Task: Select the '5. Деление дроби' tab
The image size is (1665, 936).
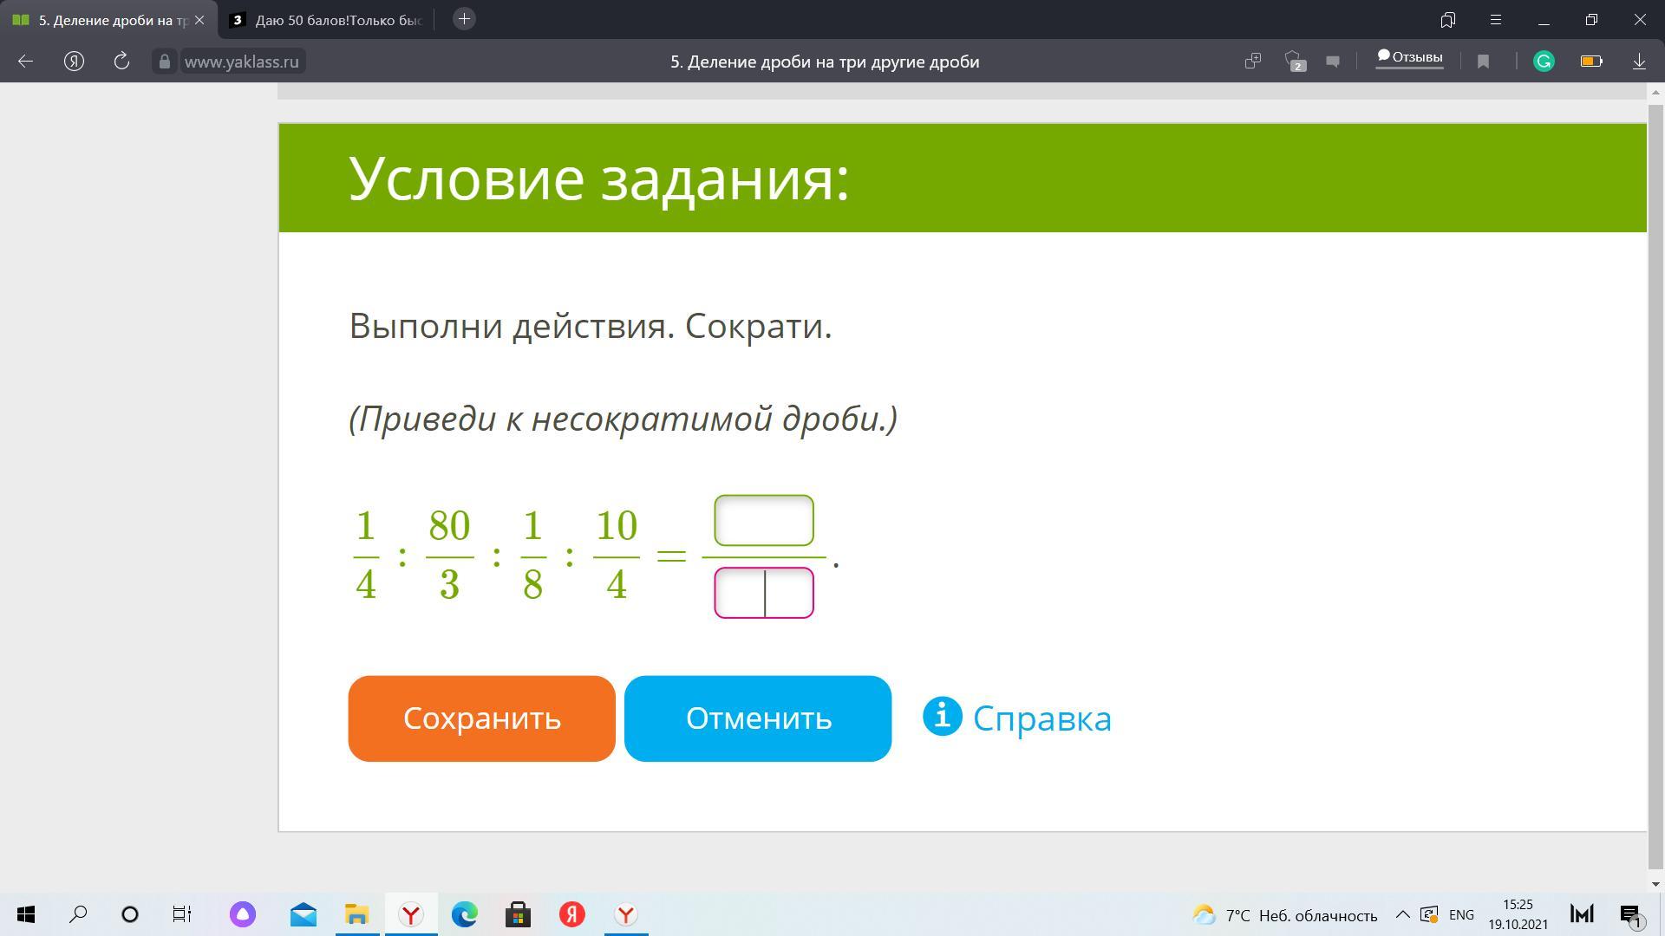Action: (104, 19)
